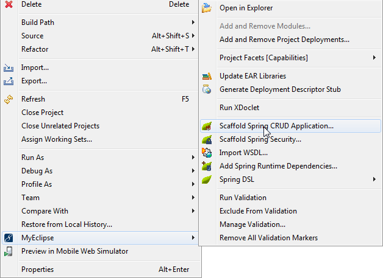The image size is (383, 278).
Task: Click the Spring DSL green leaf icon
Action: click(x=207, y=179)
